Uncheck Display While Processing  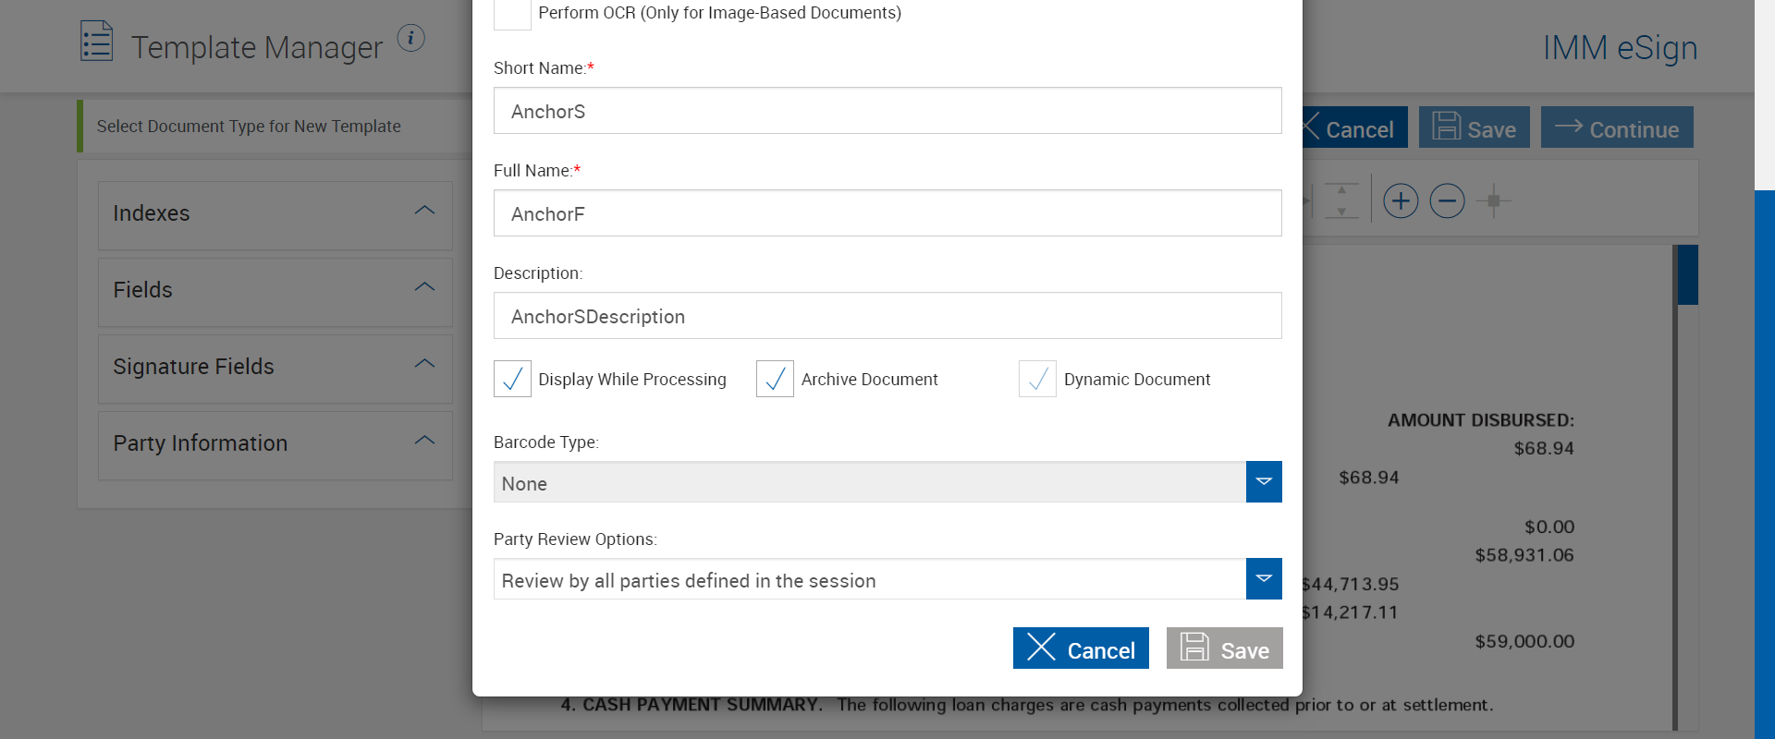click(x=512, y=379)
